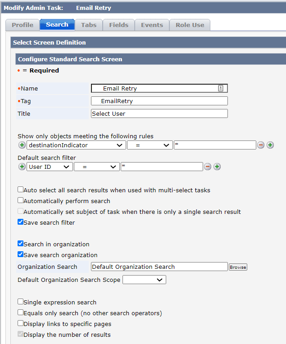
Task: Click the Browse button for Organization Search
Action: [x=238, y=267]
